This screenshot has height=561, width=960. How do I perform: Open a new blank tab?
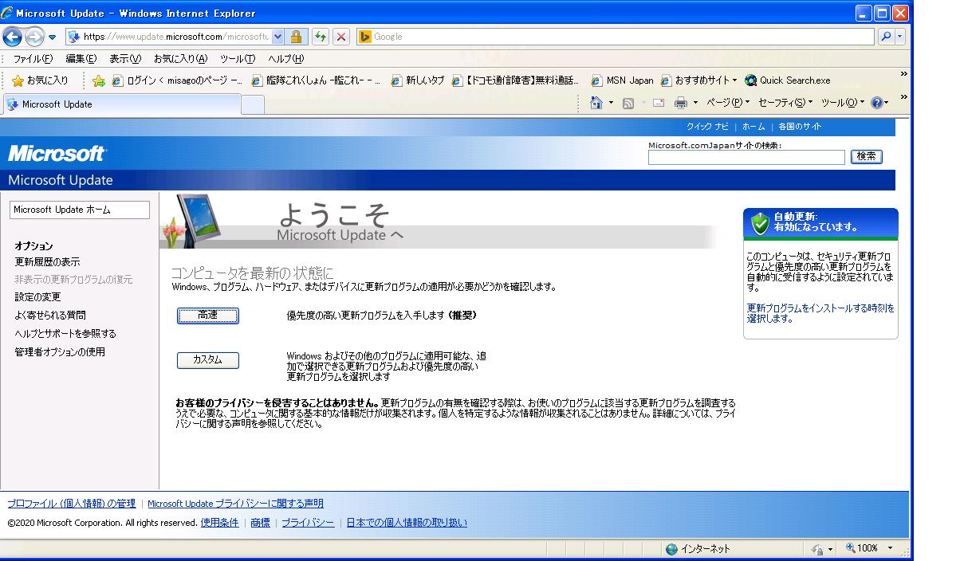253,104
